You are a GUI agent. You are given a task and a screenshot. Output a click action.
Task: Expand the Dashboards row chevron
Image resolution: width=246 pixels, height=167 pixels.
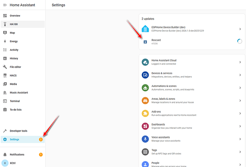tap(240, 126)
